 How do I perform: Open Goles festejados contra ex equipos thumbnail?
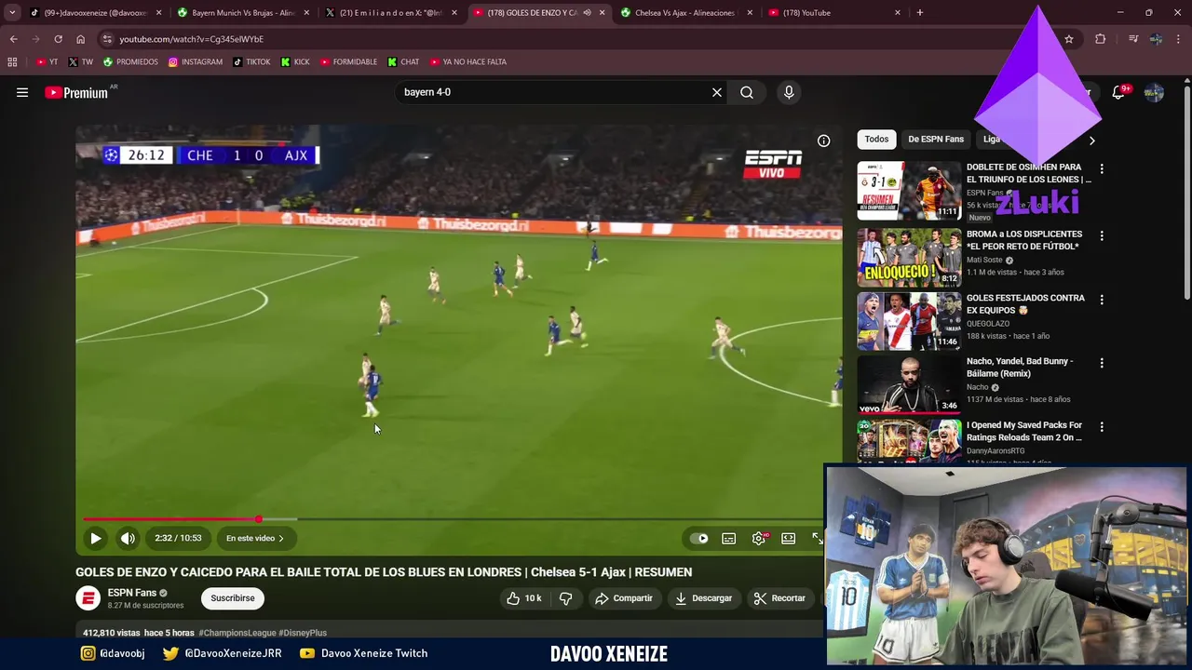pos(909,321)
